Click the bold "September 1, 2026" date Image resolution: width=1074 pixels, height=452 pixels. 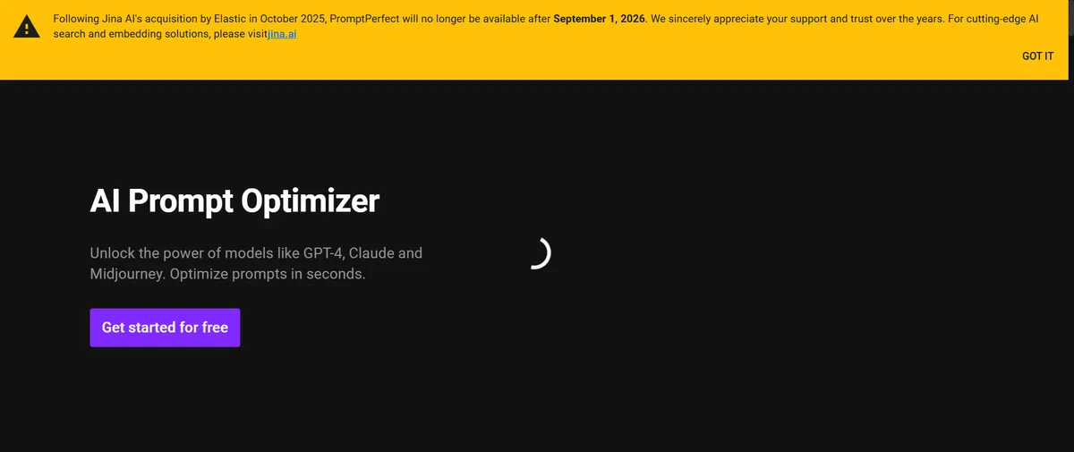coord(599,19)
